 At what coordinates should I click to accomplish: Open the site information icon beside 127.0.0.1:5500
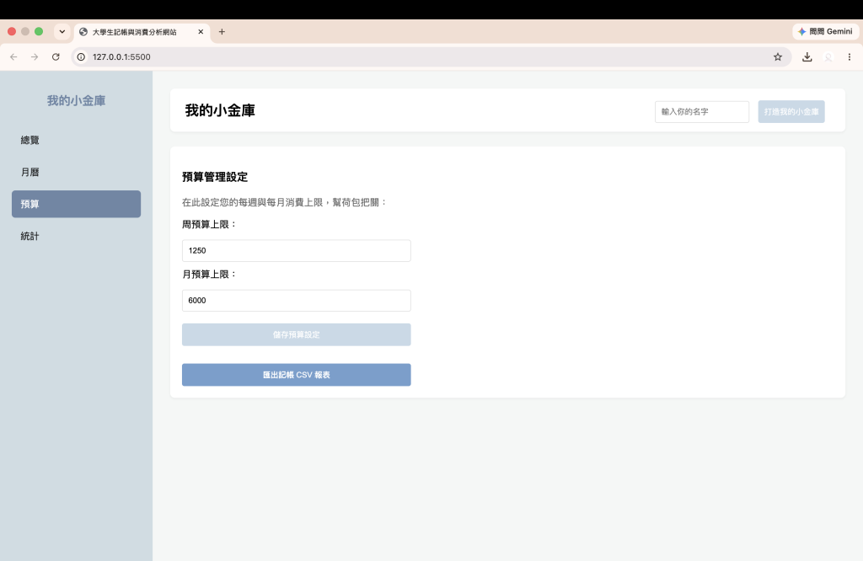coord(81,56)
